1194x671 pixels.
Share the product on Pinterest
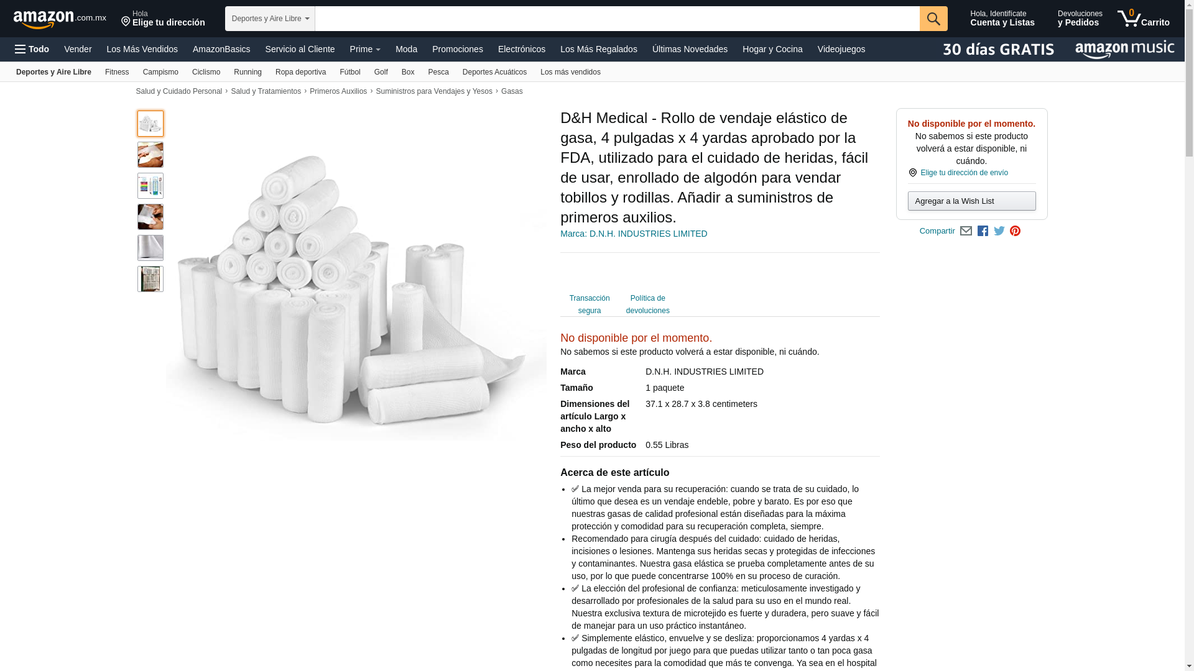tap(1016, 231)
